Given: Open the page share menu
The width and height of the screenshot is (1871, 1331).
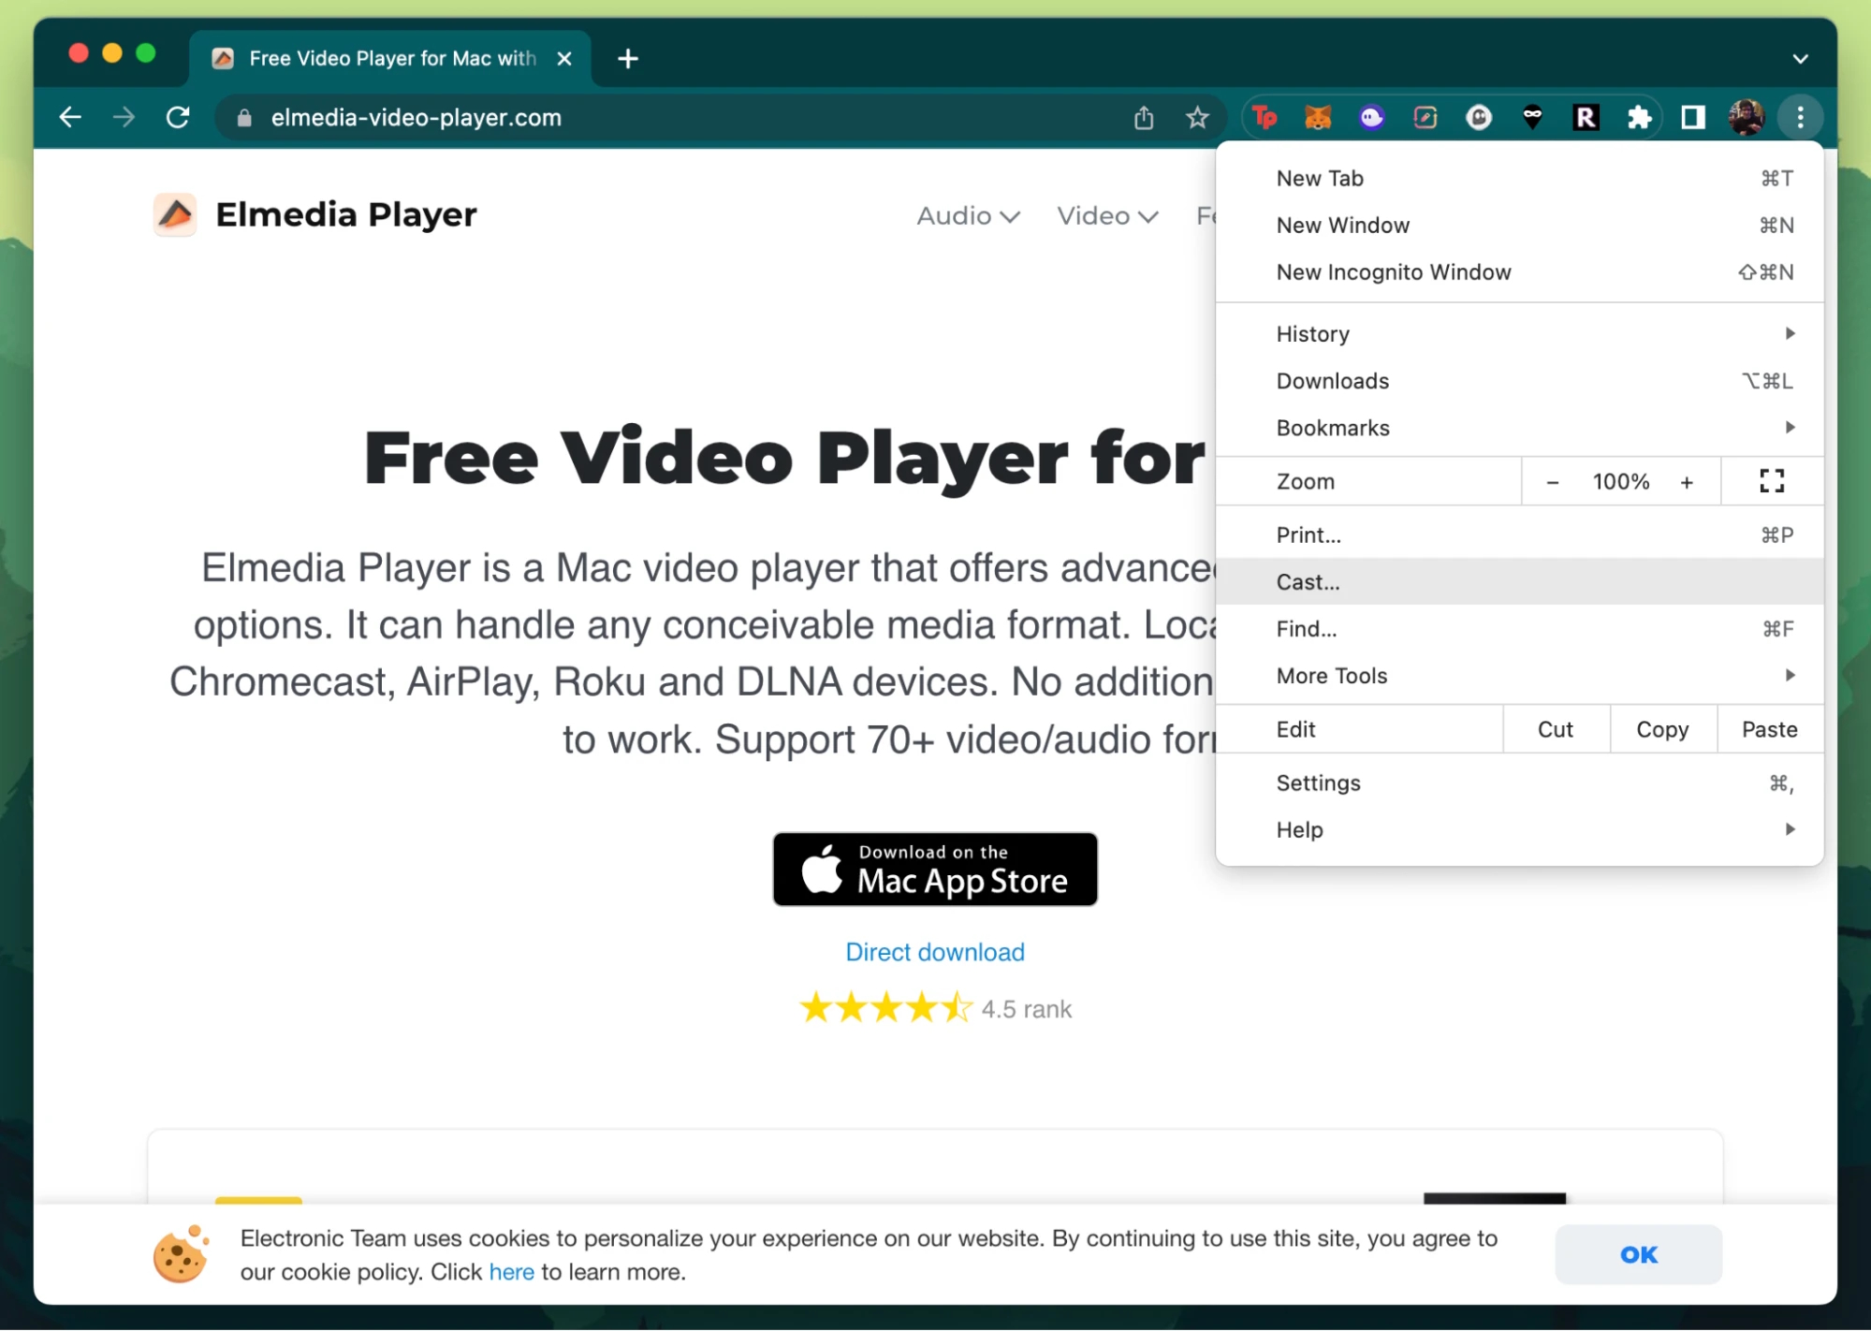Looking at the screenshot, I should 1143,117.
